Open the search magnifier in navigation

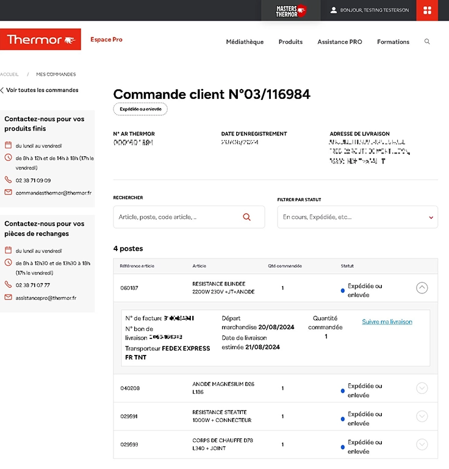pos(427,41)
